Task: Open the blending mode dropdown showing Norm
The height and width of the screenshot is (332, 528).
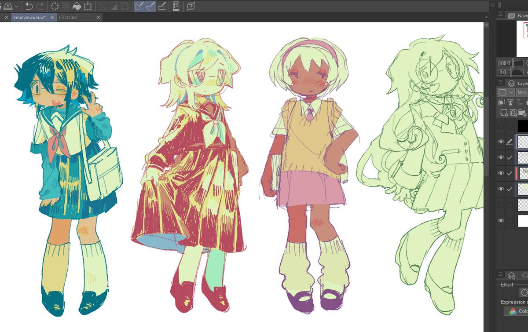Action: coord(522,92)
